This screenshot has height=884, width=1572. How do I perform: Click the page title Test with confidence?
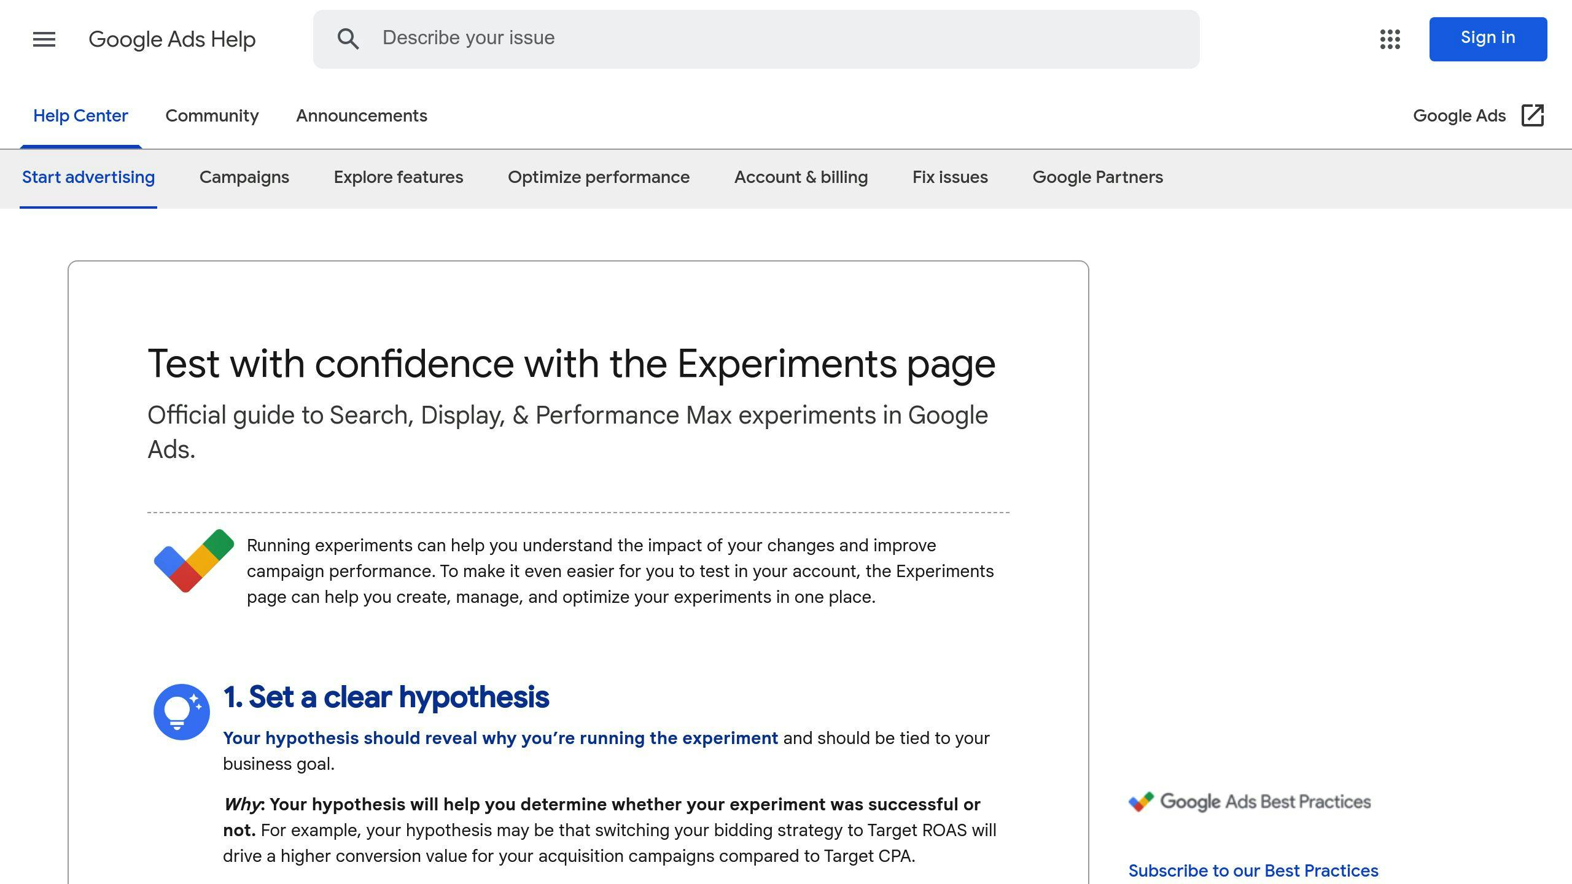pyautogui.click(x=571, y=364)
